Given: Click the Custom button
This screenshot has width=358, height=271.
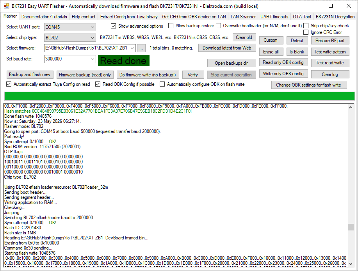Looking at the screenshot, I should tap(271, 41).
